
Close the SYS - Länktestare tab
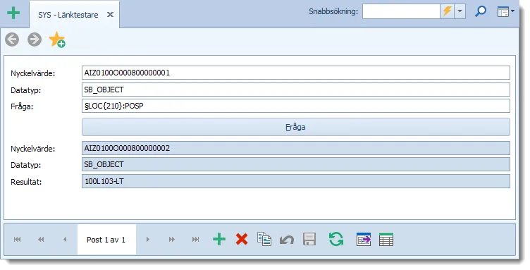[x=110, y=15]
